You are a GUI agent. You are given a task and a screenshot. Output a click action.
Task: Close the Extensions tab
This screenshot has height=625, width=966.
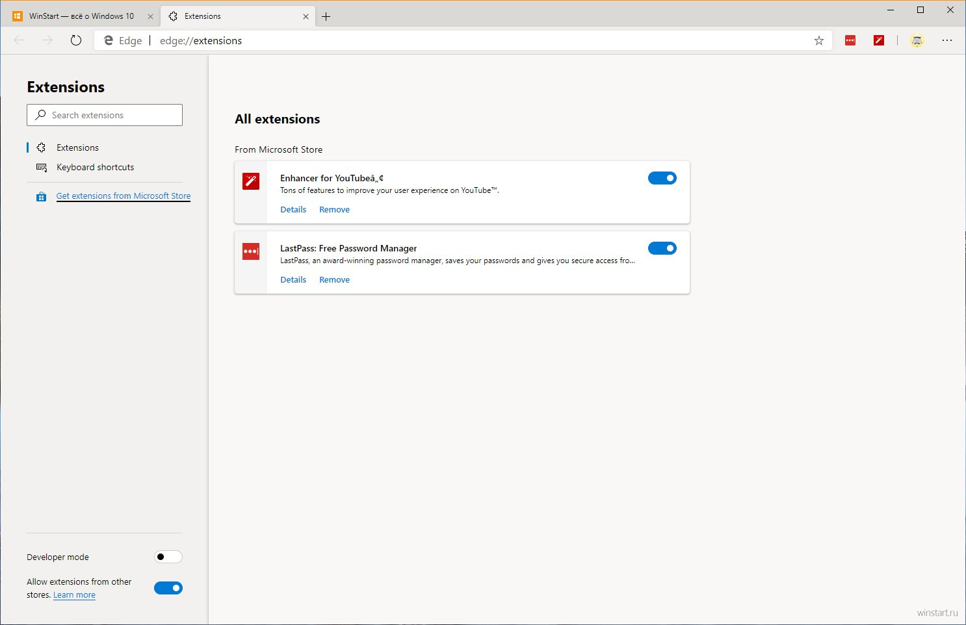coord(306,16)
